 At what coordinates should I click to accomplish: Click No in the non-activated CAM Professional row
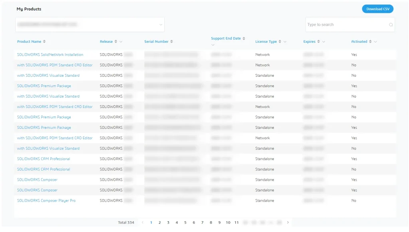(354, 169)
